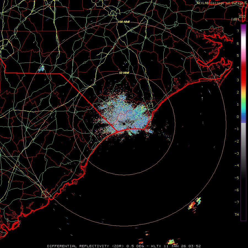This screenshot has width=248, height=248.
Task: Click the 0 dB value on the color scale
Action: [238, 117]
